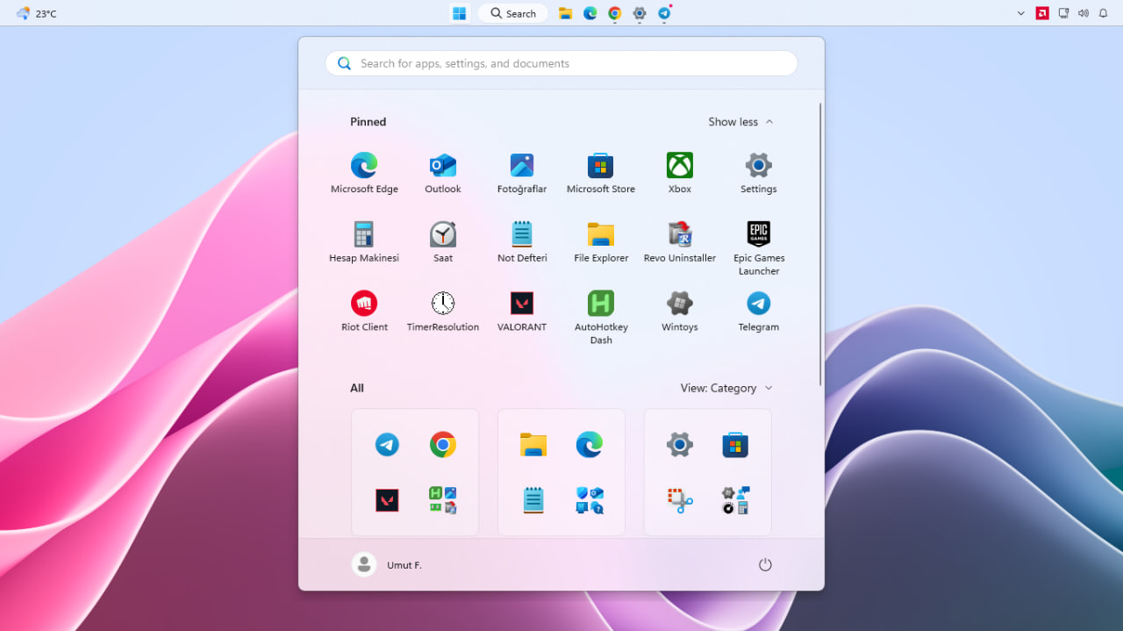1123x631 pixels.
Task: Open Settings in the third category group
Action: click(680, 445)
